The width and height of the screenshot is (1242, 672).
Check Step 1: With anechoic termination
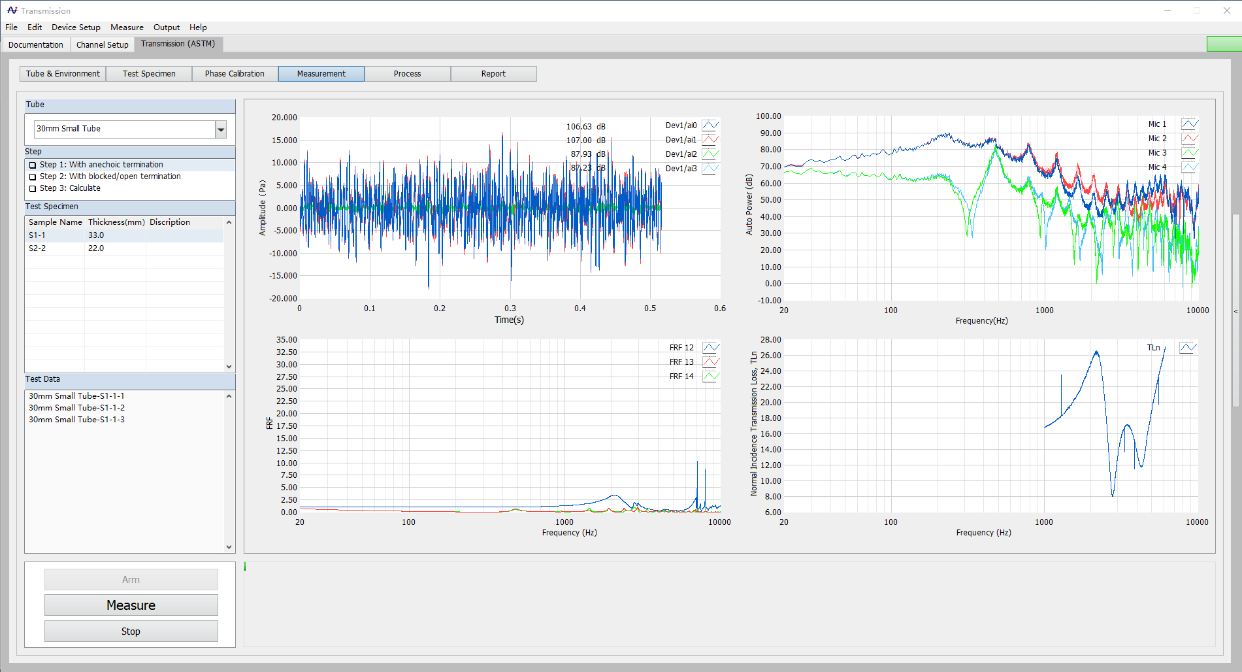pos(33,165)
